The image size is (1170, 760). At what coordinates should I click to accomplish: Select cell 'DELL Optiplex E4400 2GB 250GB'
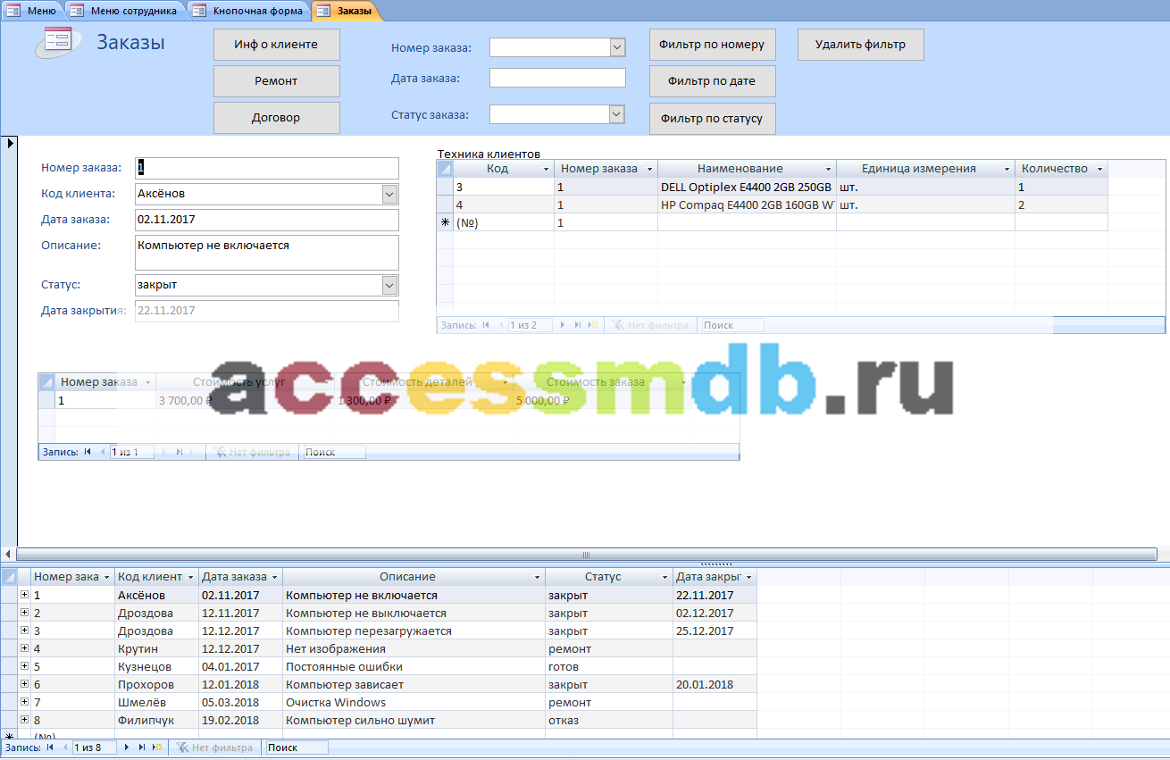[747, 188]
